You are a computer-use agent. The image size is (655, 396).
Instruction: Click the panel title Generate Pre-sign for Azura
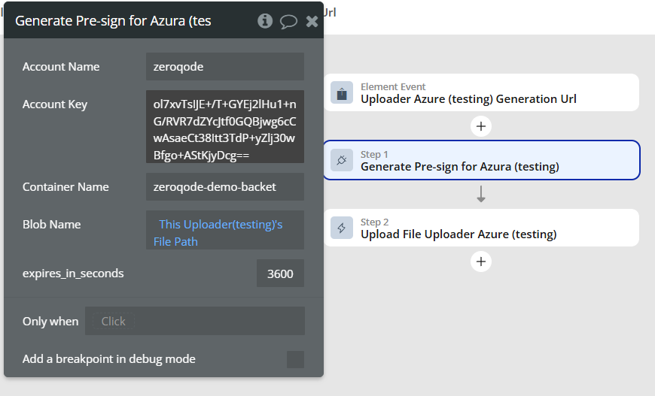[113, 21]
